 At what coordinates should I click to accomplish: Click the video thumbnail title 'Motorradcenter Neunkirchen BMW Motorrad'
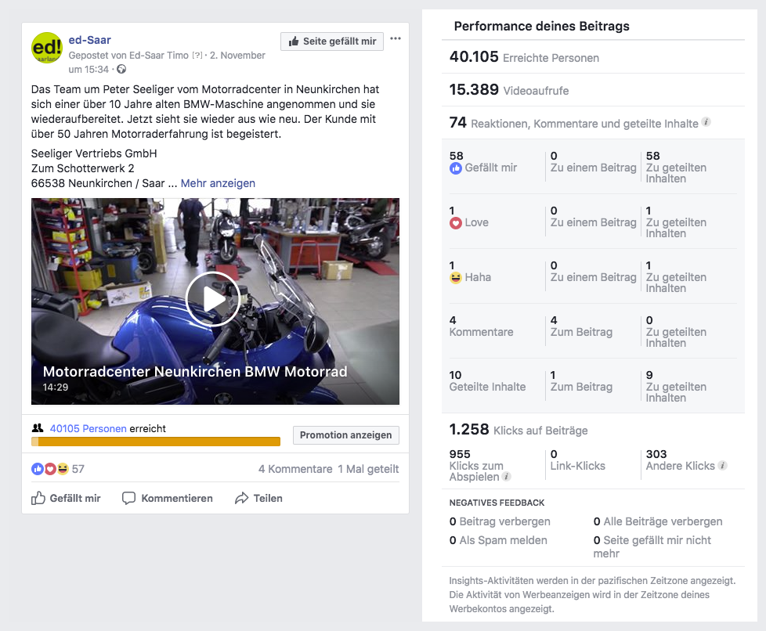pyautogui.click(x=195, y=372)
